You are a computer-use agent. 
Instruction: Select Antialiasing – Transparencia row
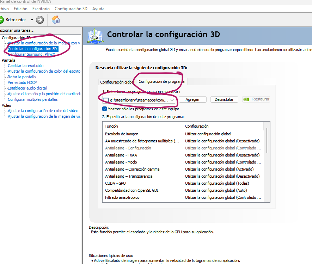183,176
